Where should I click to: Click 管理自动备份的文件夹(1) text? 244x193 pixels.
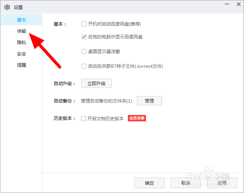pyautogui.click(x=106, y=101)
